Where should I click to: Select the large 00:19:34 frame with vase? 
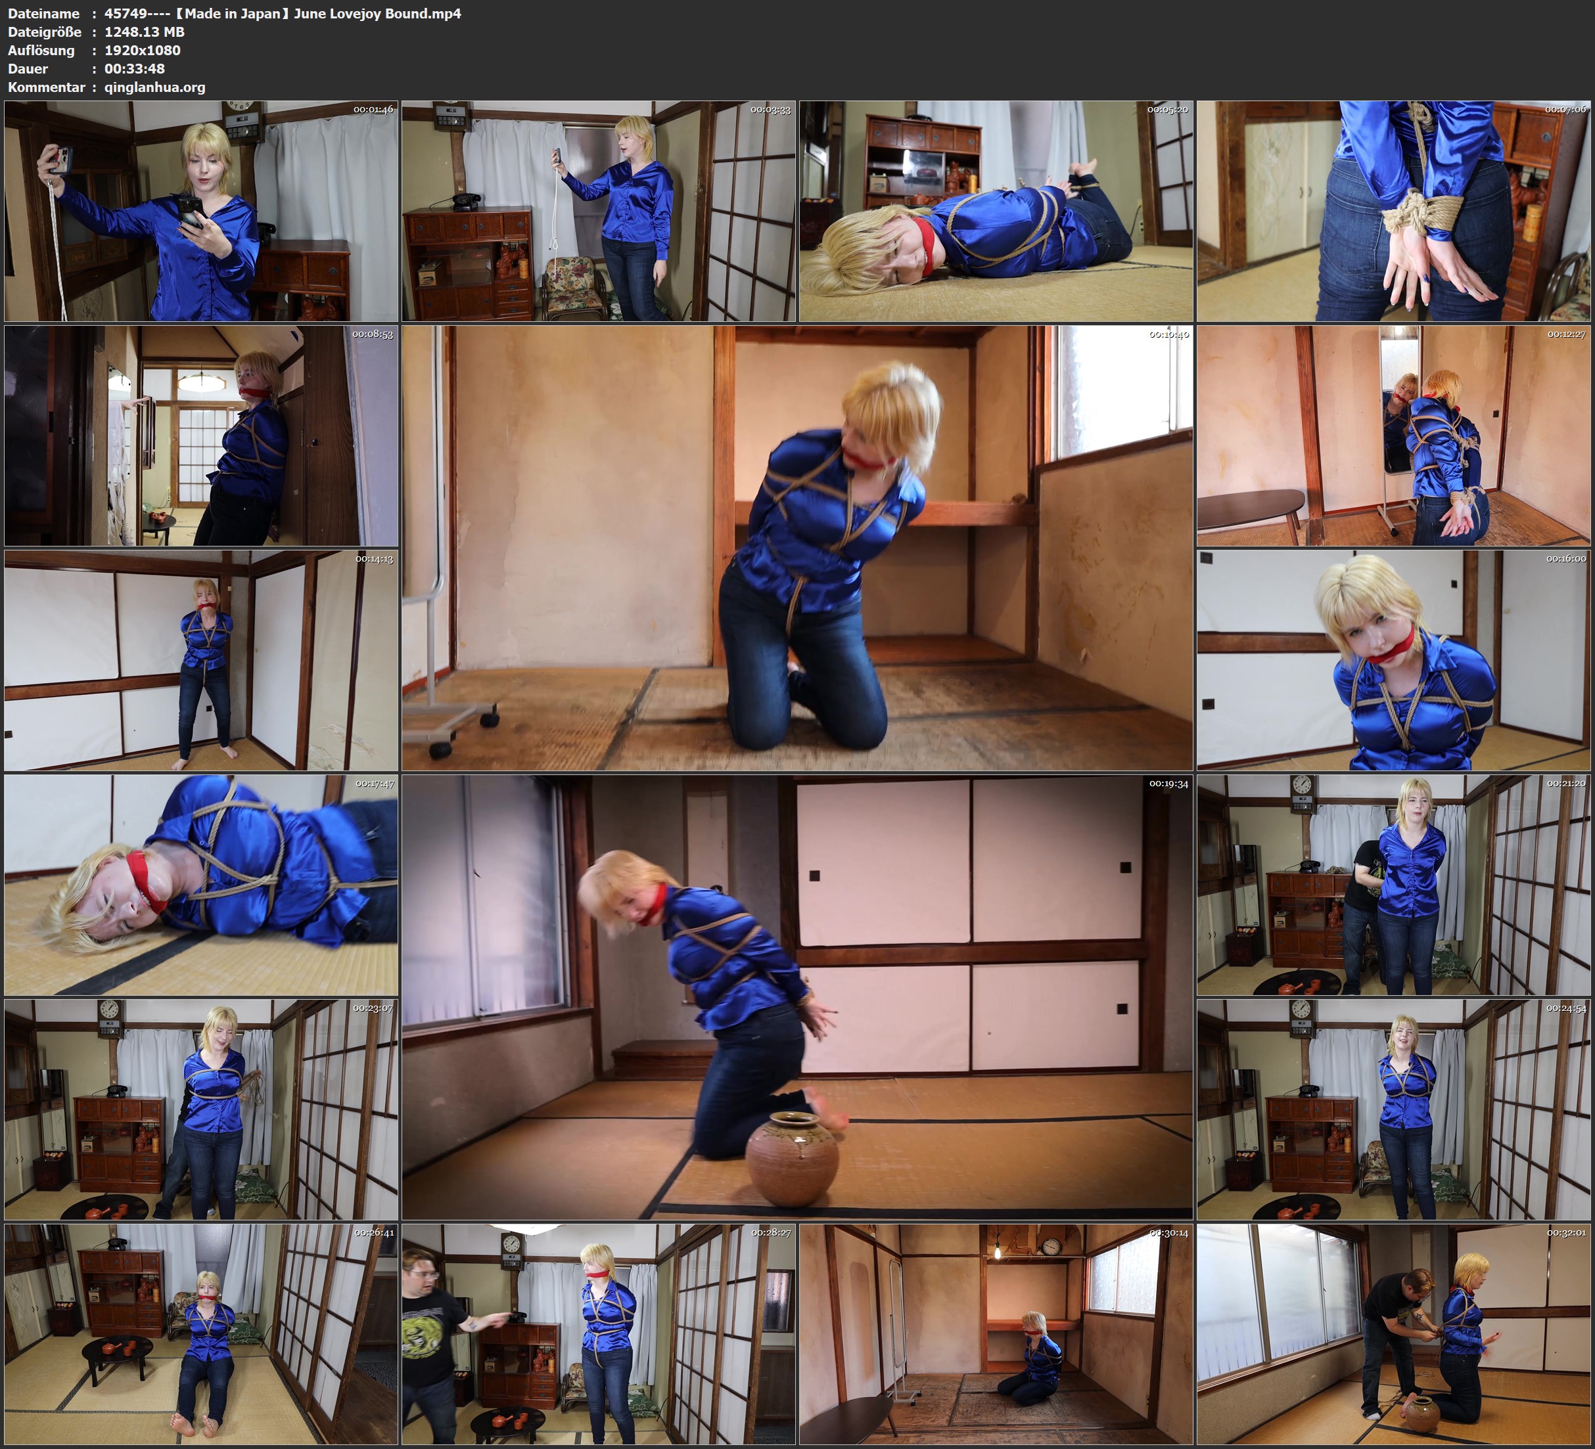point(797,996)
